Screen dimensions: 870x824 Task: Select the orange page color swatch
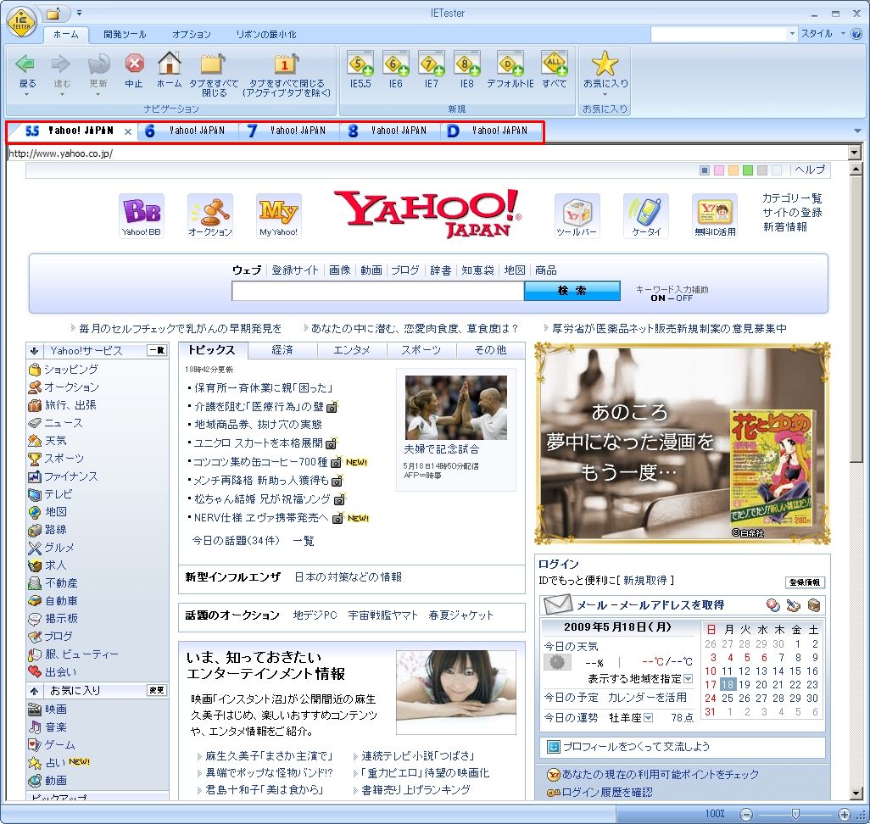[733, 170]
